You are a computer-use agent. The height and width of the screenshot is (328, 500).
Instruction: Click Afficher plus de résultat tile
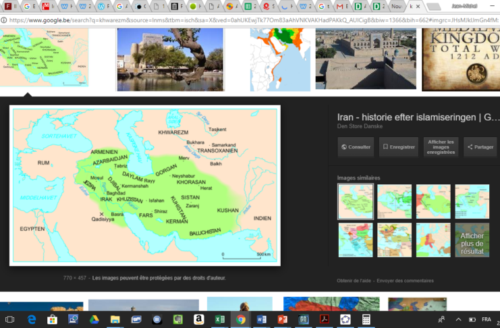coord(472,240)
